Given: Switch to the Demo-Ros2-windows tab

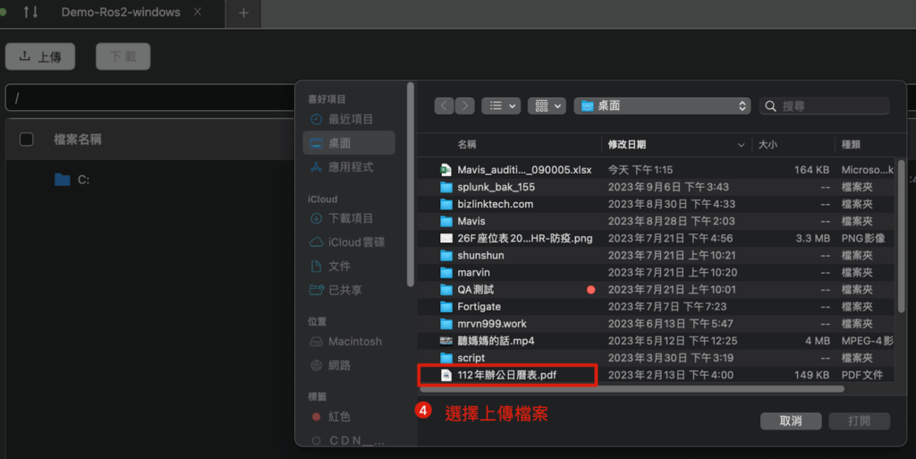Looking at the screenshot, I should click(121, 13).
